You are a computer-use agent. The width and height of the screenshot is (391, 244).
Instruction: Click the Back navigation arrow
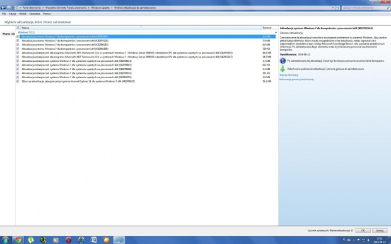[3, 8]
